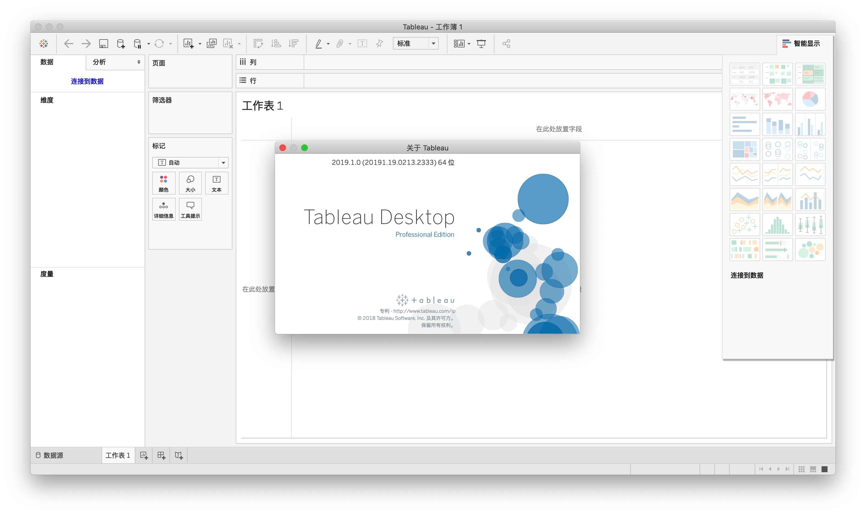Select the pie chart thumbnail in Show Me
The width and height of the screenshot is (866, 515).
(x=810, y=99)
